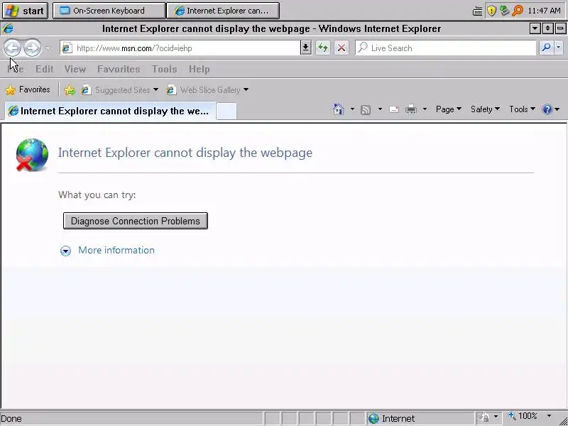
Task: Open the Help menu
Action: [x=199, y=69]
